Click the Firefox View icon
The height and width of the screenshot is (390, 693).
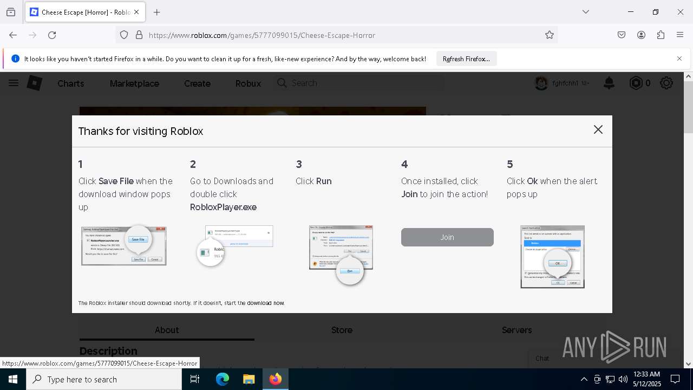(x=11, y=12)
